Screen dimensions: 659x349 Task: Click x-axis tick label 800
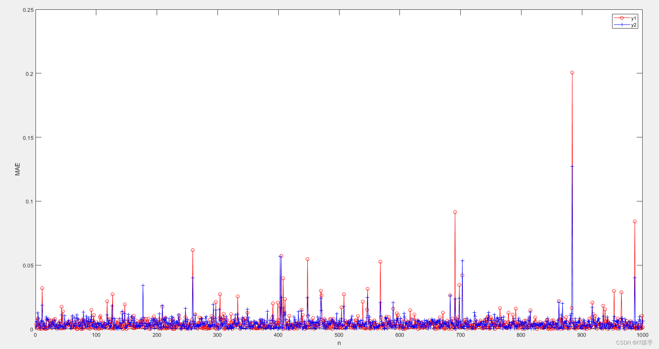point(521,335)
